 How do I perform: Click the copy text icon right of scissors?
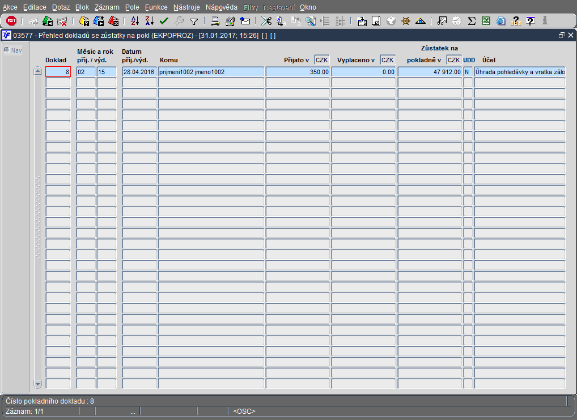[281, 21]
